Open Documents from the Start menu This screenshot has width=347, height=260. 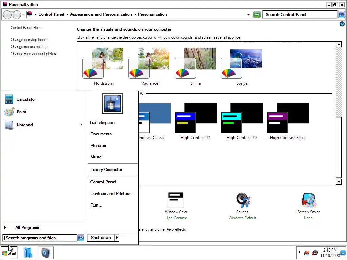tap(101, 134)
